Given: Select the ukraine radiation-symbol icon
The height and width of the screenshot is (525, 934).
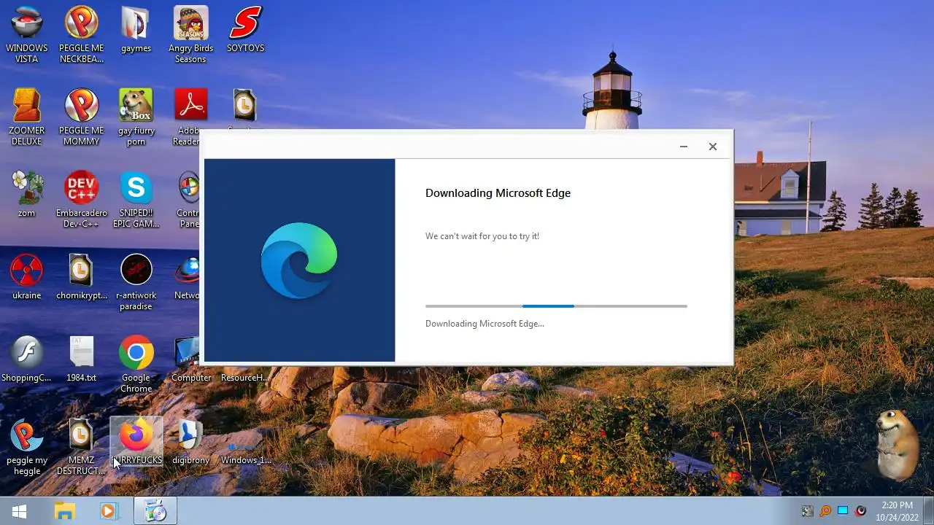Looking at the screenshot, I should coord(27,277).
